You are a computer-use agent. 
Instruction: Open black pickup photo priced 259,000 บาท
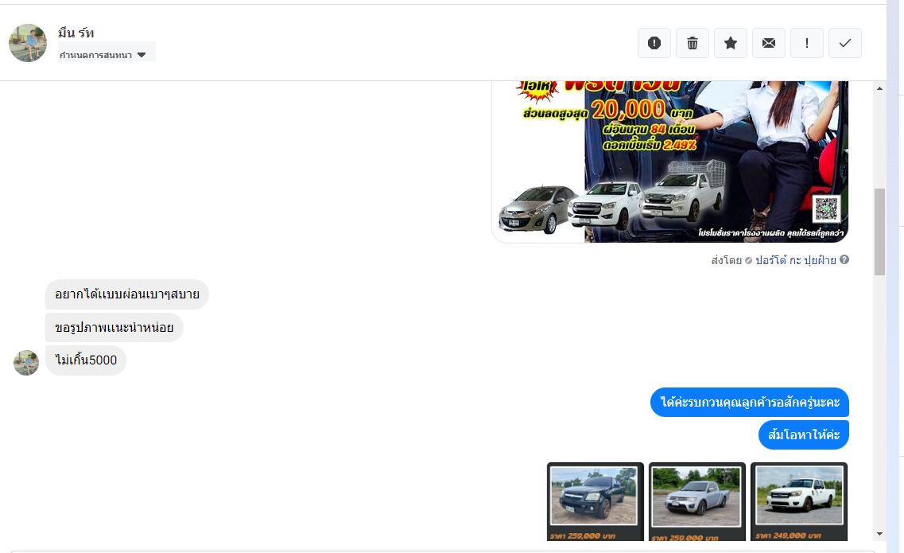pos(595,501)
